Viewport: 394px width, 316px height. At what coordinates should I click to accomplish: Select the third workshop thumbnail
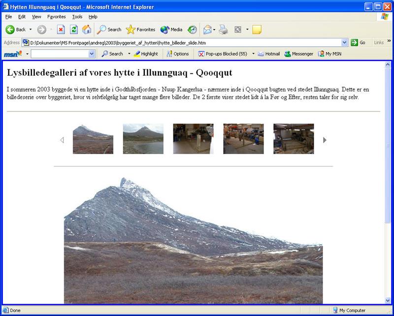pos(193,139)
